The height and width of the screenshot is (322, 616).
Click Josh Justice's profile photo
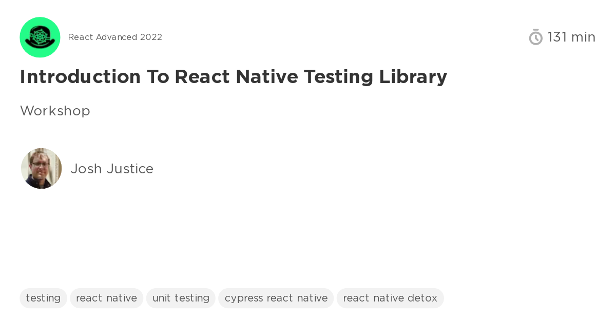point(41,169)
